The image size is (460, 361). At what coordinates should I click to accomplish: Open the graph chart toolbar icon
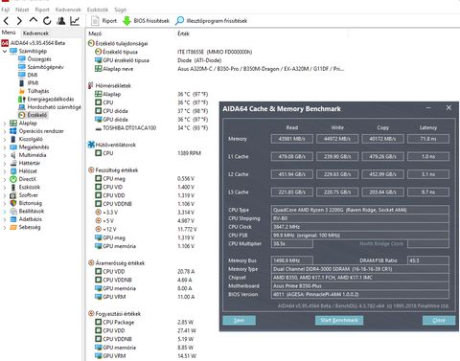[x=75, y=21]
